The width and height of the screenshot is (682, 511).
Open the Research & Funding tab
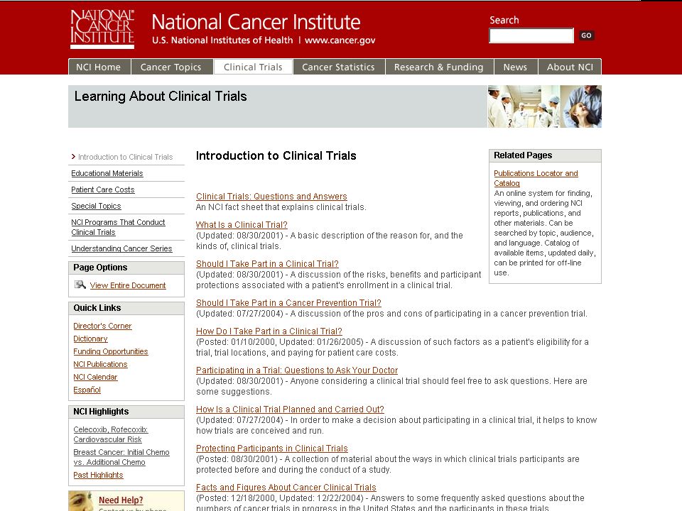(439, 67)
